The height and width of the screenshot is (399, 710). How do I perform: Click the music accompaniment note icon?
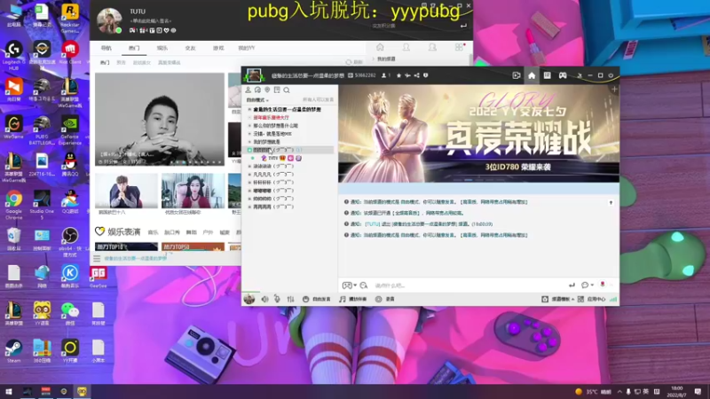[x=343, y=299]
